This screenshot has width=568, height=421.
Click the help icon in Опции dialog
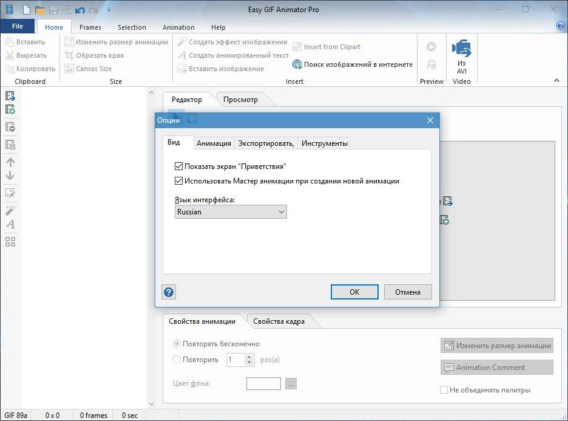pyautogui.click(x=169, y=292)
